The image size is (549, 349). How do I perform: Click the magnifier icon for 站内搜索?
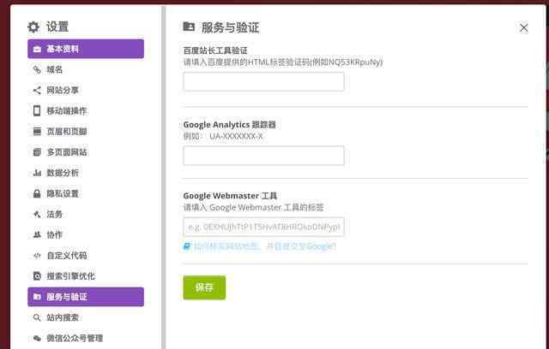[x=37, y=317]
